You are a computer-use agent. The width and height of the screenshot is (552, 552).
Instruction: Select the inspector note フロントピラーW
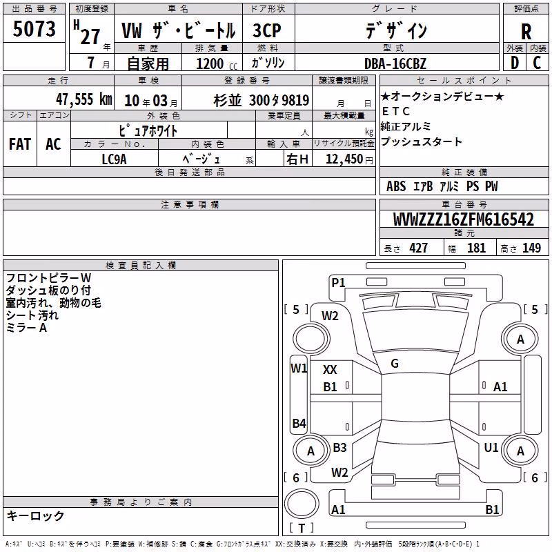tap(48, 278)
